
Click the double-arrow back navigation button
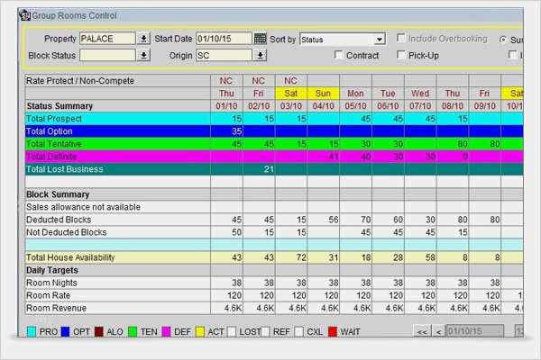coord(422,331)
